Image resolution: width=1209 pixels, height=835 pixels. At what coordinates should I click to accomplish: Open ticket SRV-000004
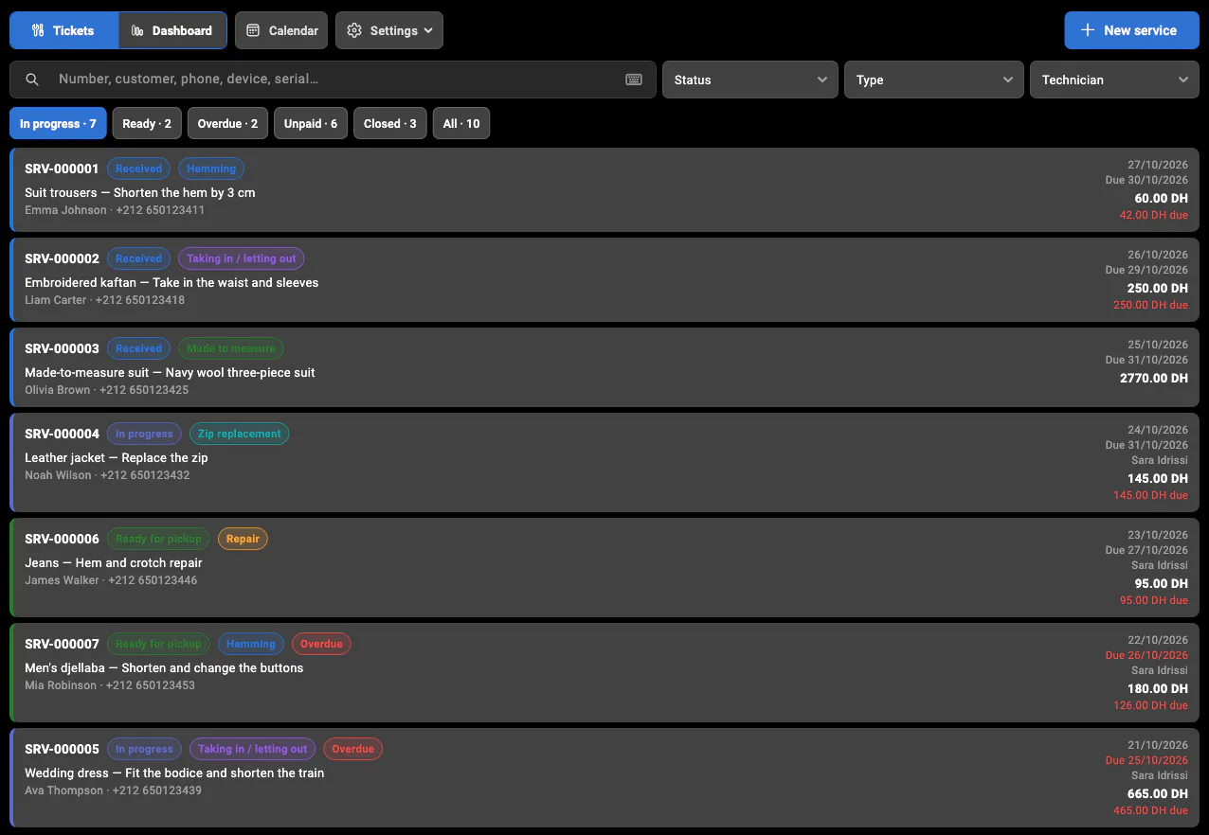[x=604, y=462]
